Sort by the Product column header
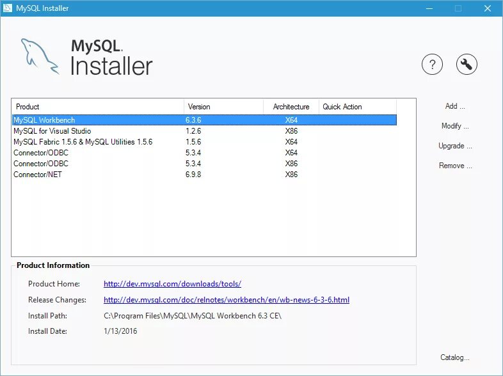503x376 pixels. 98,107
